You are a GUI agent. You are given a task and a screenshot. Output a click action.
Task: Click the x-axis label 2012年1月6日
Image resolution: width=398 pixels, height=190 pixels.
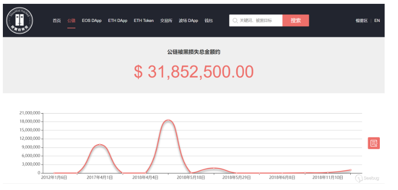54,178
